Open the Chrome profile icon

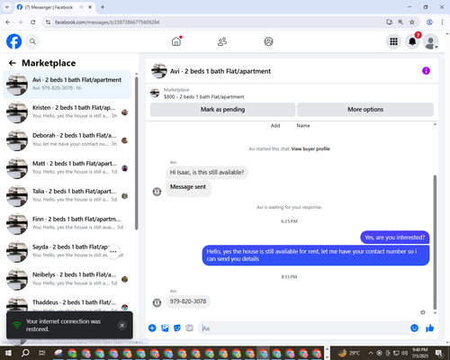[x=429, y=22]
